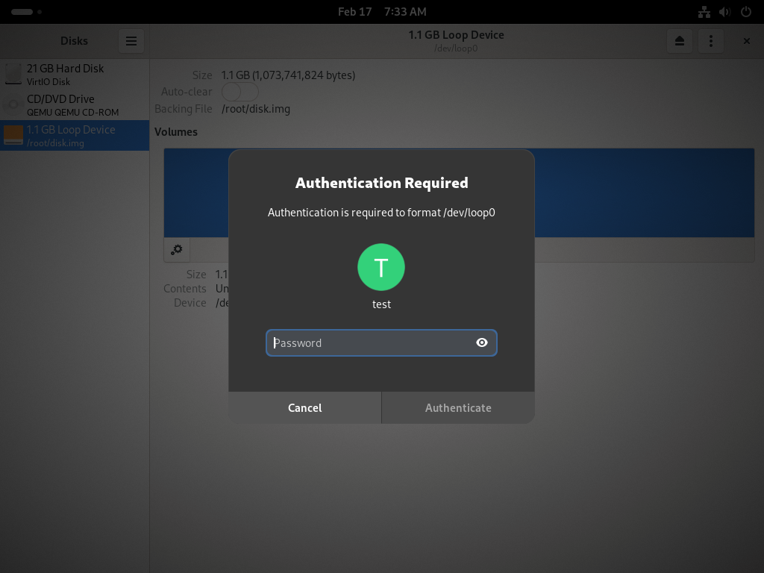
Task: Click the volume gear options icon
Action: [176, 249]
